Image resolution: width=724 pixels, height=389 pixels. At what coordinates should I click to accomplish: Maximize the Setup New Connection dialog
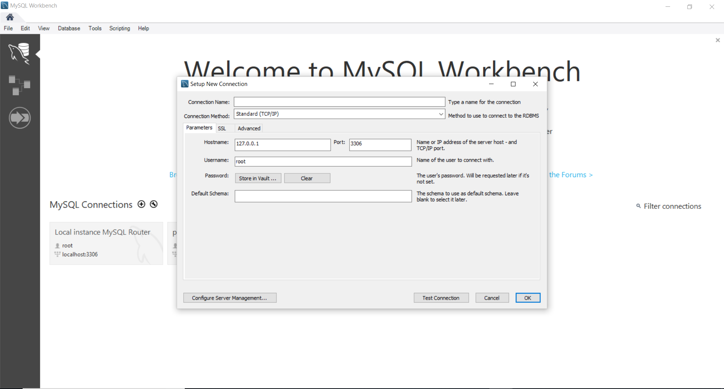513,84
